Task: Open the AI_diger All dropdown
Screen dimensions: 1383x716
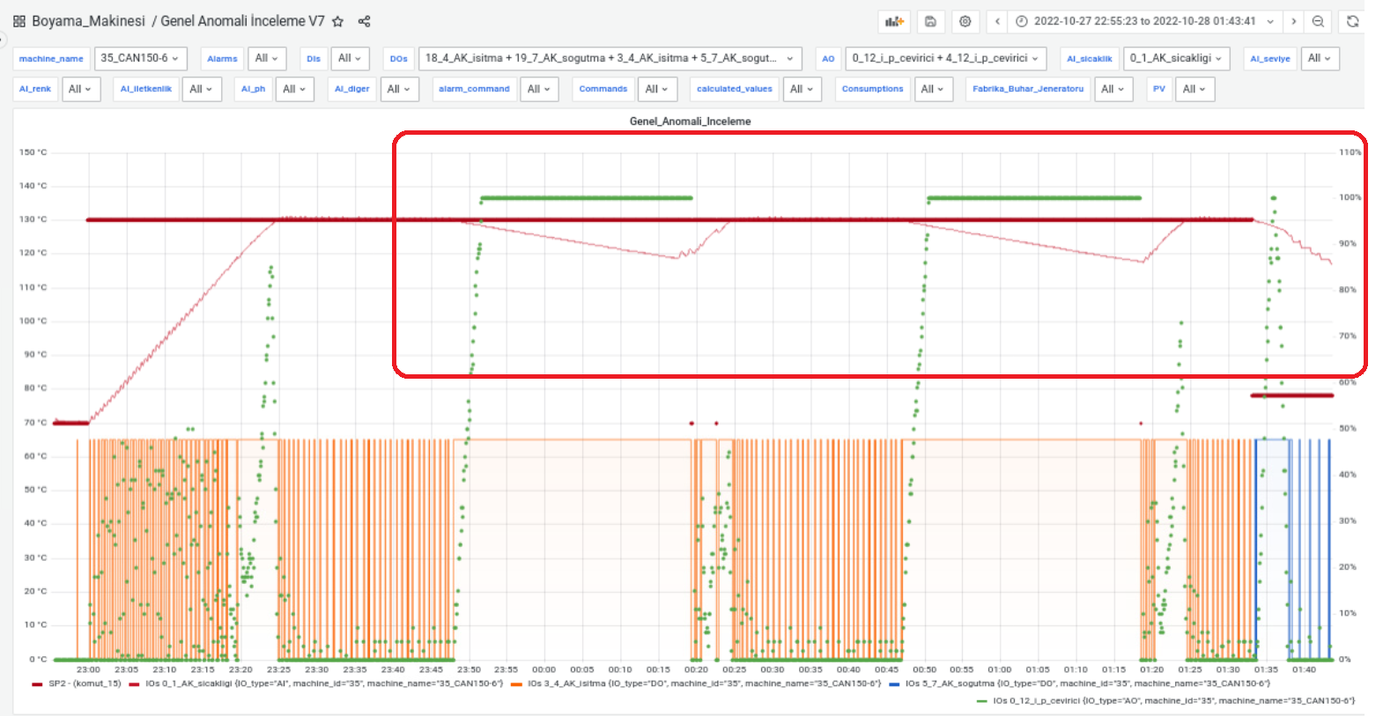Action: click(x=399, y=89)
